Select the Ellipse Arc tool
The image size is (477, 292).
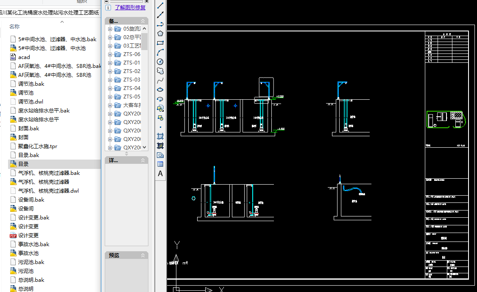[x=160, y=99]
